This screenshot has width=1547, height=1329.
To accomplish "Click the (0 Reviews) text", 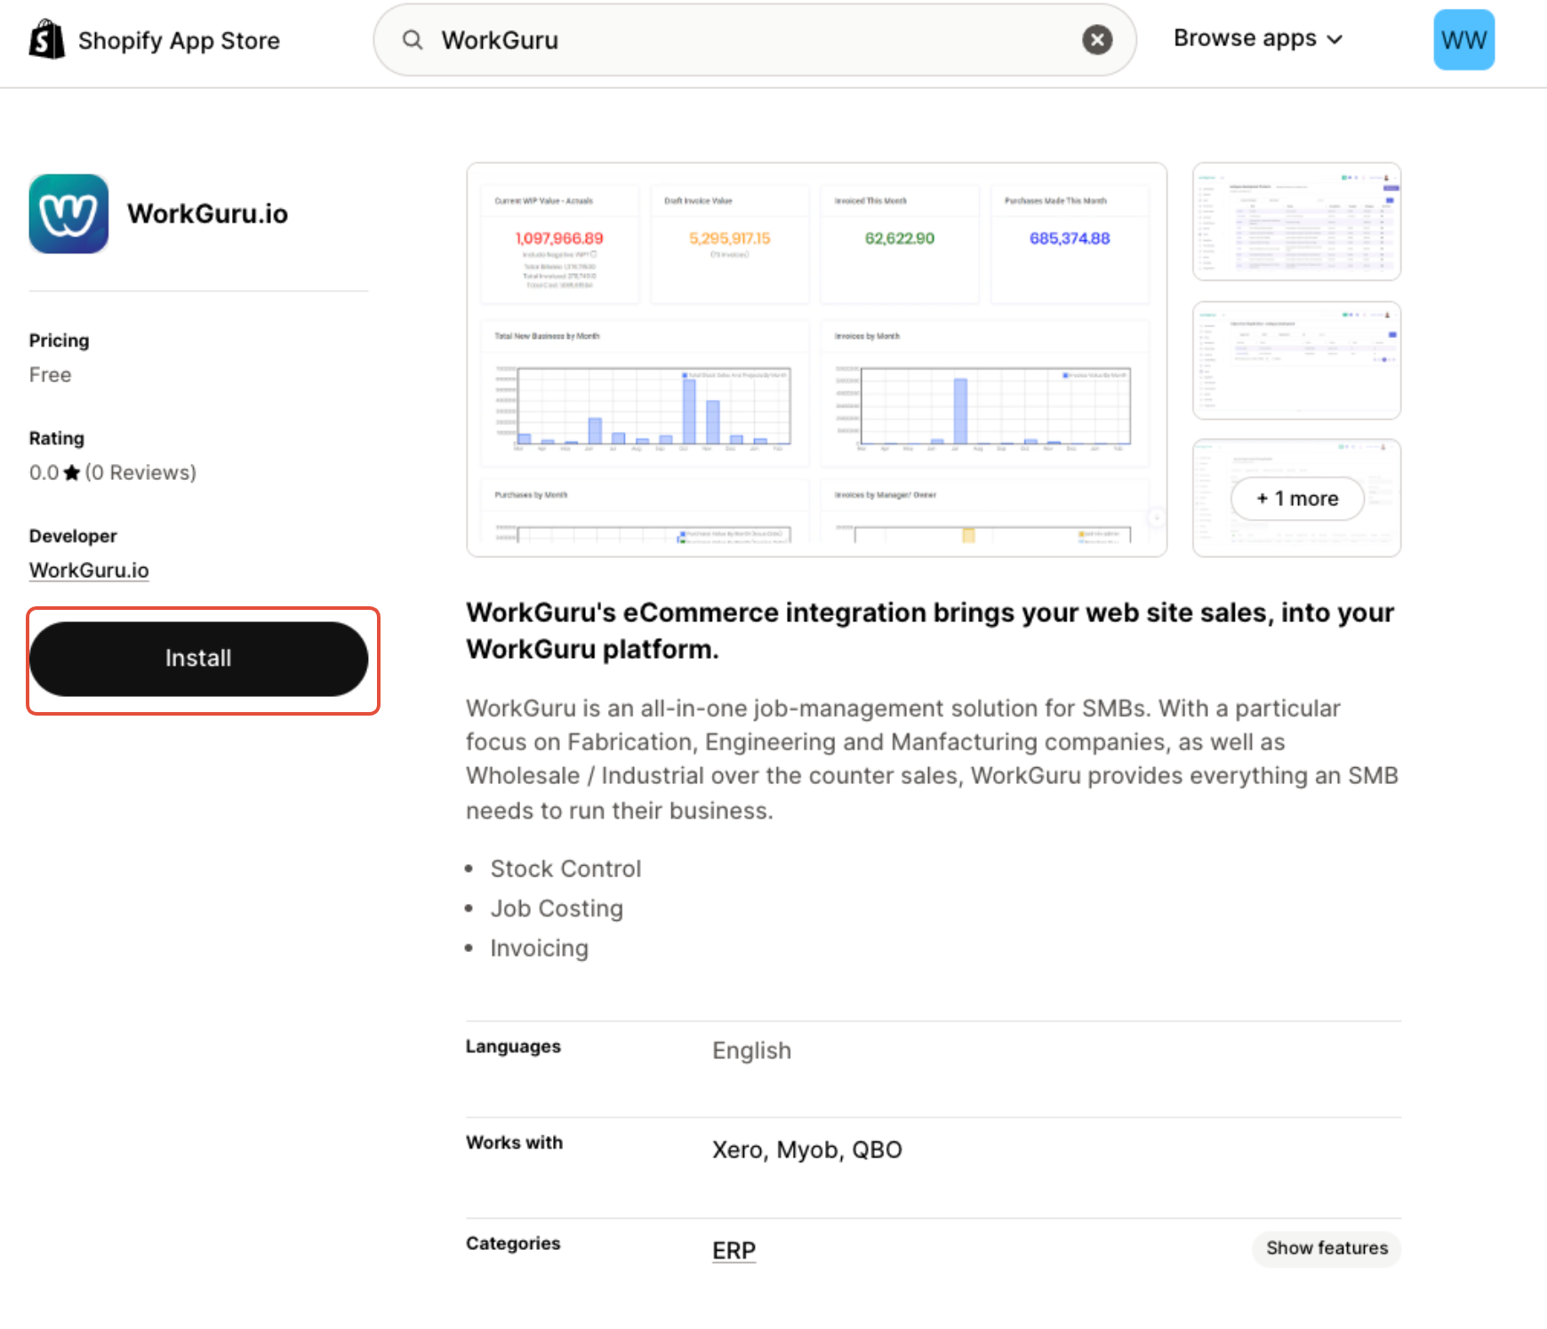I will (140, 473).
